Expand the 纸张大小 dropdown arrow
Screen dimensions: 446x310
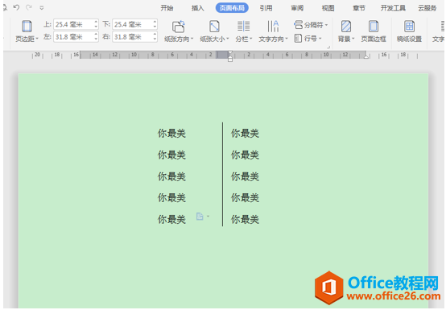click(228, 39)
